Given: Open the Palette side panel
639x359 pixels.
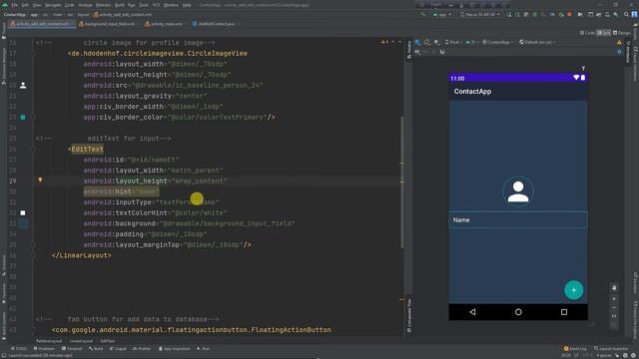Looking at the screenshot, I should tap(409, 50).
